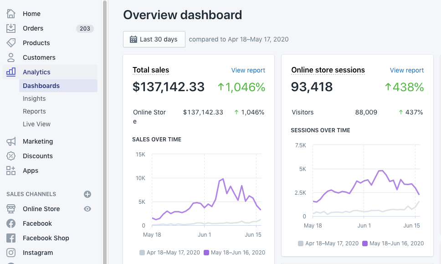Collapse the Analytics section by clicking Analytics
This screenshot has width=441, height=264.
pos(36,72)
